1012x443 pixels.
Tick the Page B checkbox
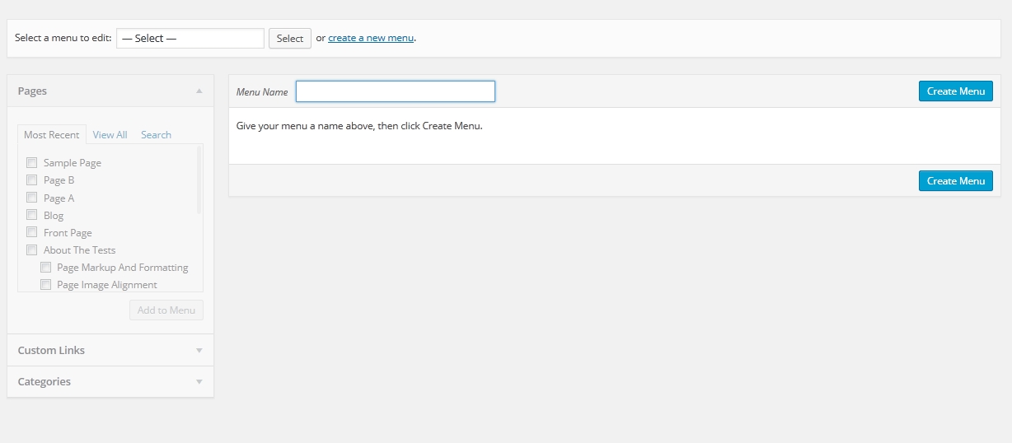click(32, 180)
